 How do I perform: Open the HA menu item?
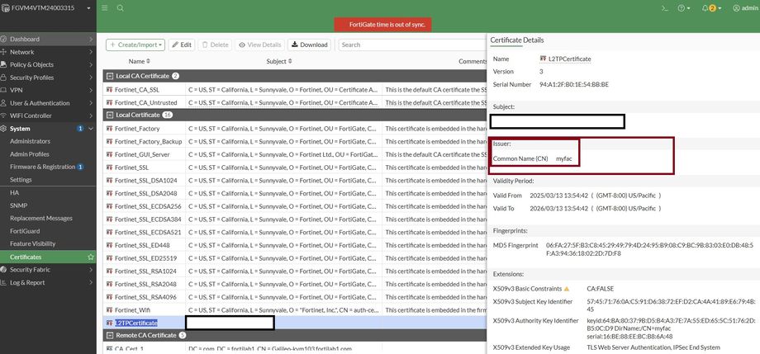point(14,193)
